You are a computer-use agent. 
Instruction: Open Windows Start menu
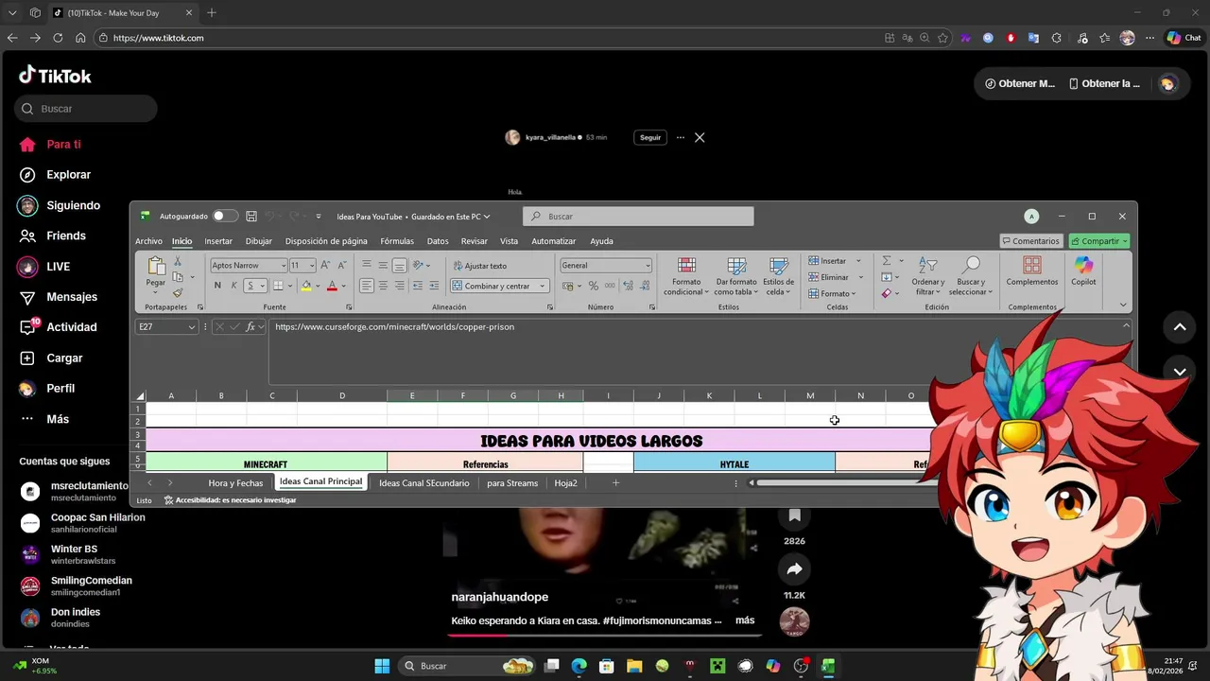pos(382,666)
